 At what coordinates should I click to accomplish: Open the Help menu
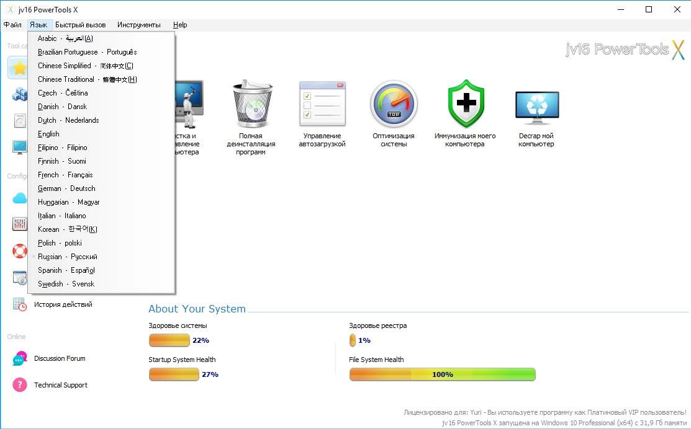pyautogui.click(x=180, y=25)
